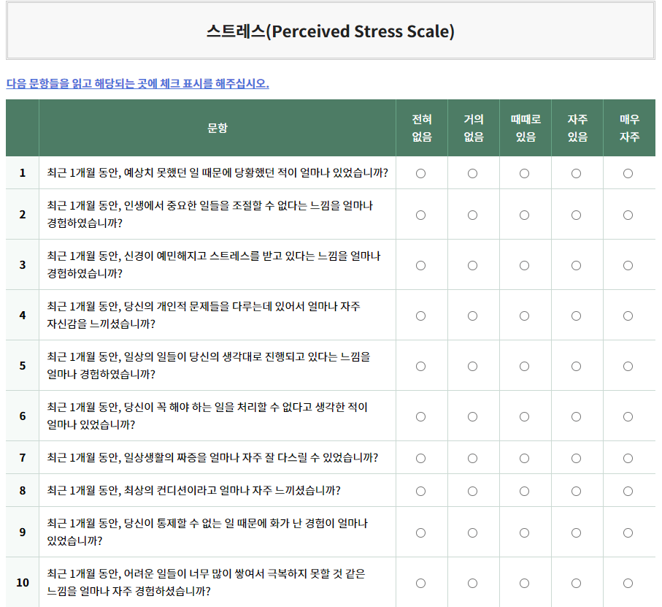The height and width of the screenshot is (607, 662).
Task: Click the '때때로 있음' column header
Action: [526, 128]
